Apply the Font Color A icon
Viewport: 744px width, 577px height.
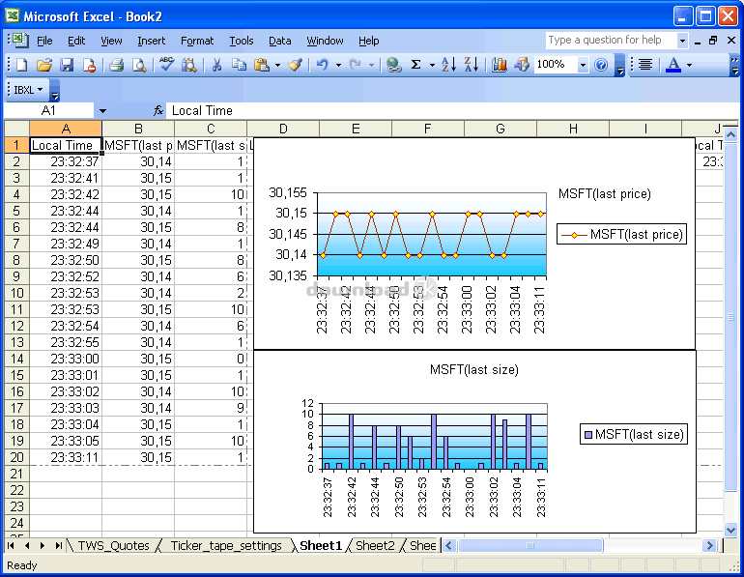(x=673, y=65)
